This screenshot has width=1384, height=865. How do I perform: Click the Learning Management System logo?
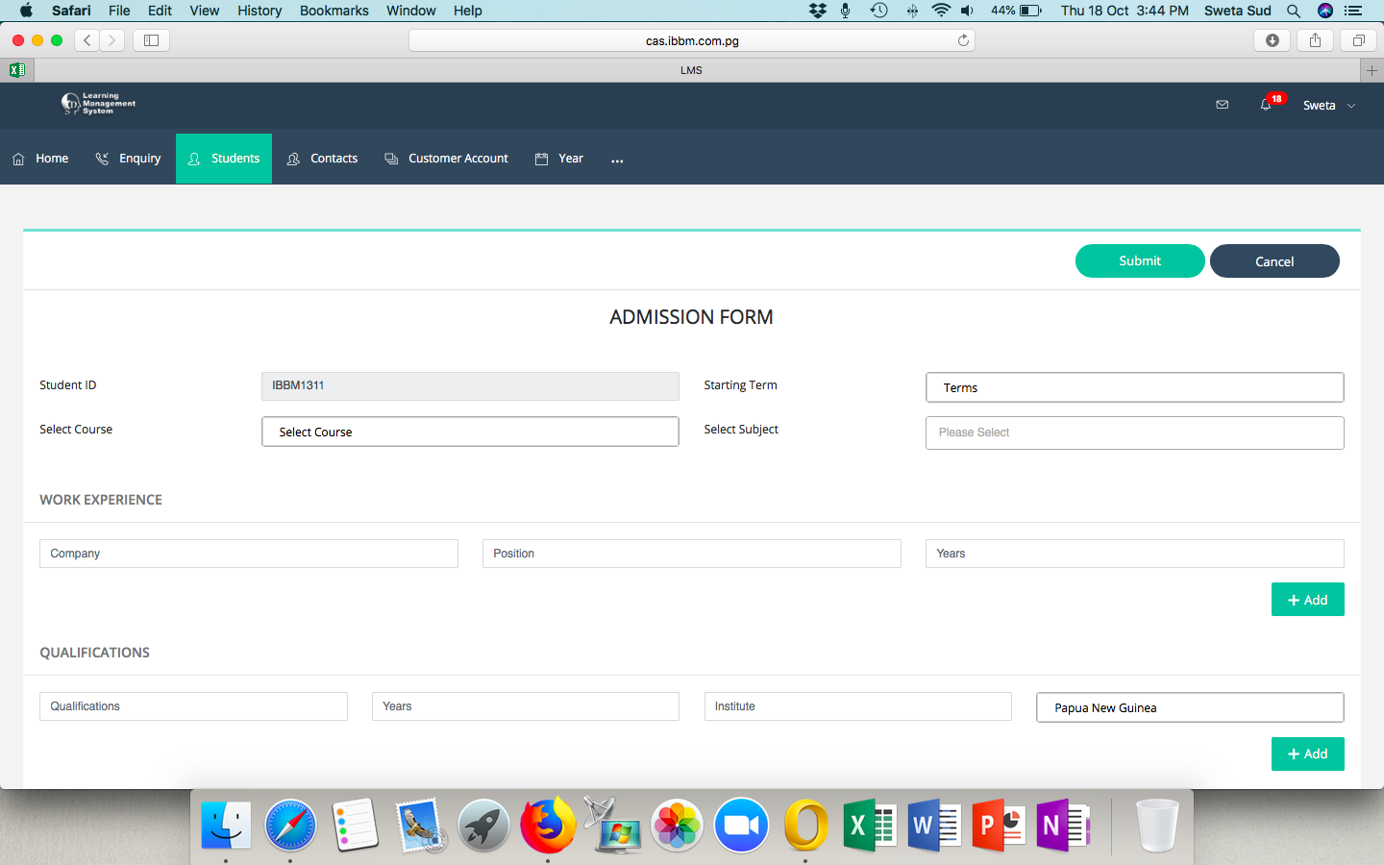pos(98,104)
